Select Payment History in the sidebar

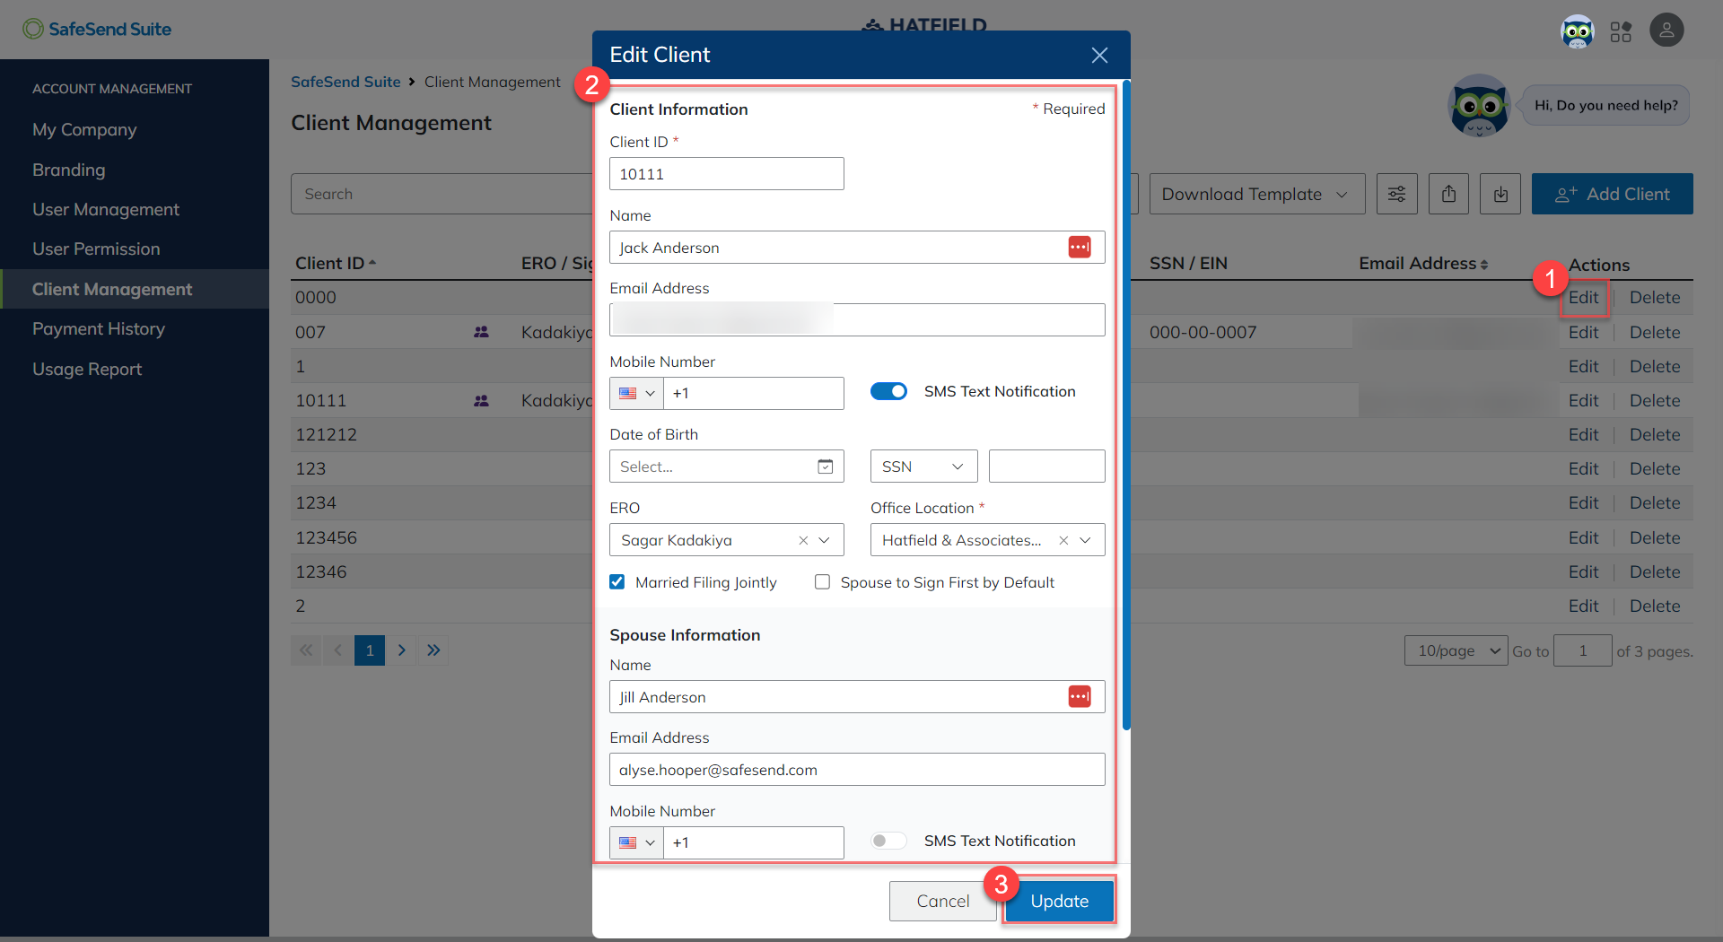pyautogui.click(x=99, y=328)
